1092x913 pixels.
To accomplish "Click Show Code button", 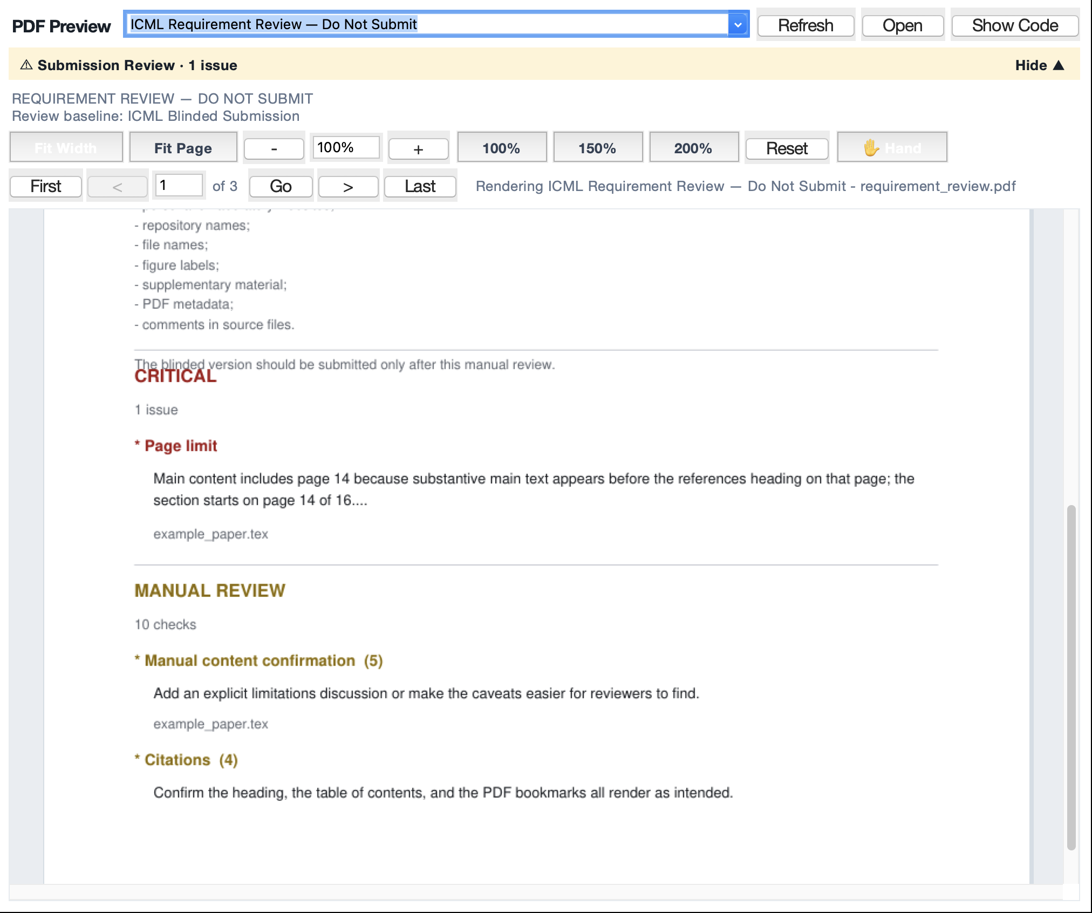I will pos(1015,25).
